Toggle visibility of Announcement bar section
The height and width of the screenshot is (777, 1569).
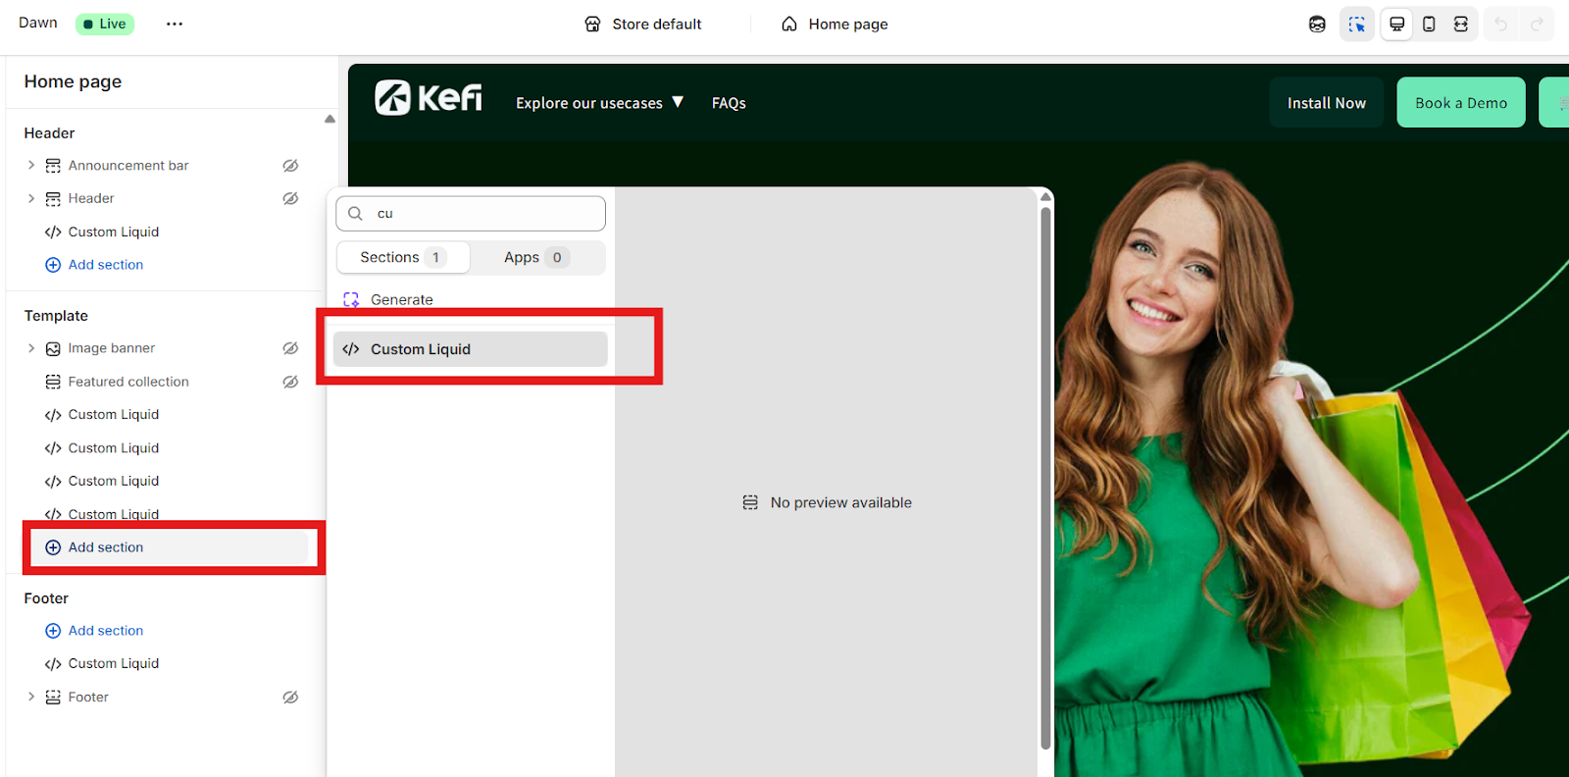pyautogui.click(x=290, y=166)
